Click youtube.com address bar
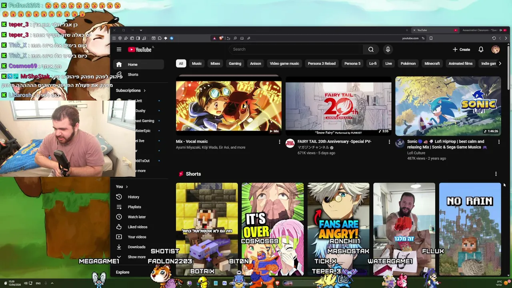Screen dimensions: 512x288 tap(410, 38)
